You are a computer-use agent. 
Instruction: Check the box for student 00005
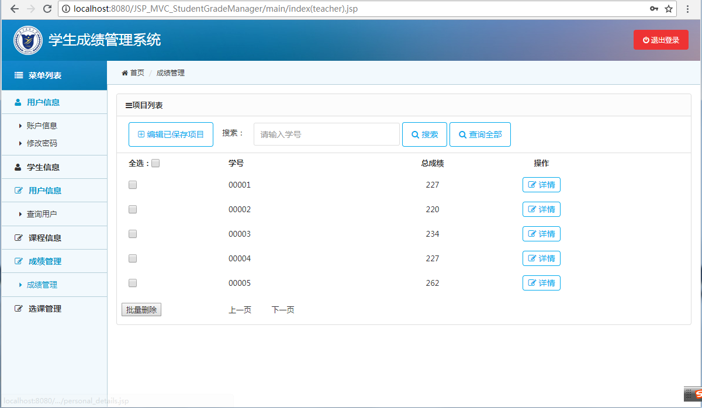tap(133, 283)
